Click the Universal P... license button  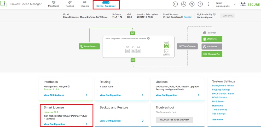point(212,54)
